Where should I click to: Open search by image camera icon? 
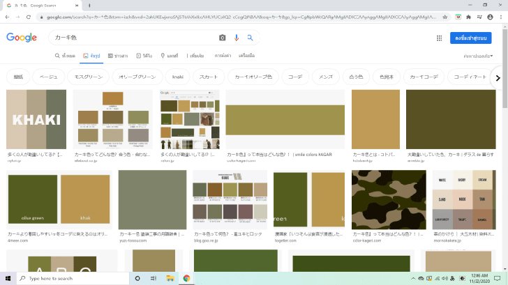[x=223, y=38]
